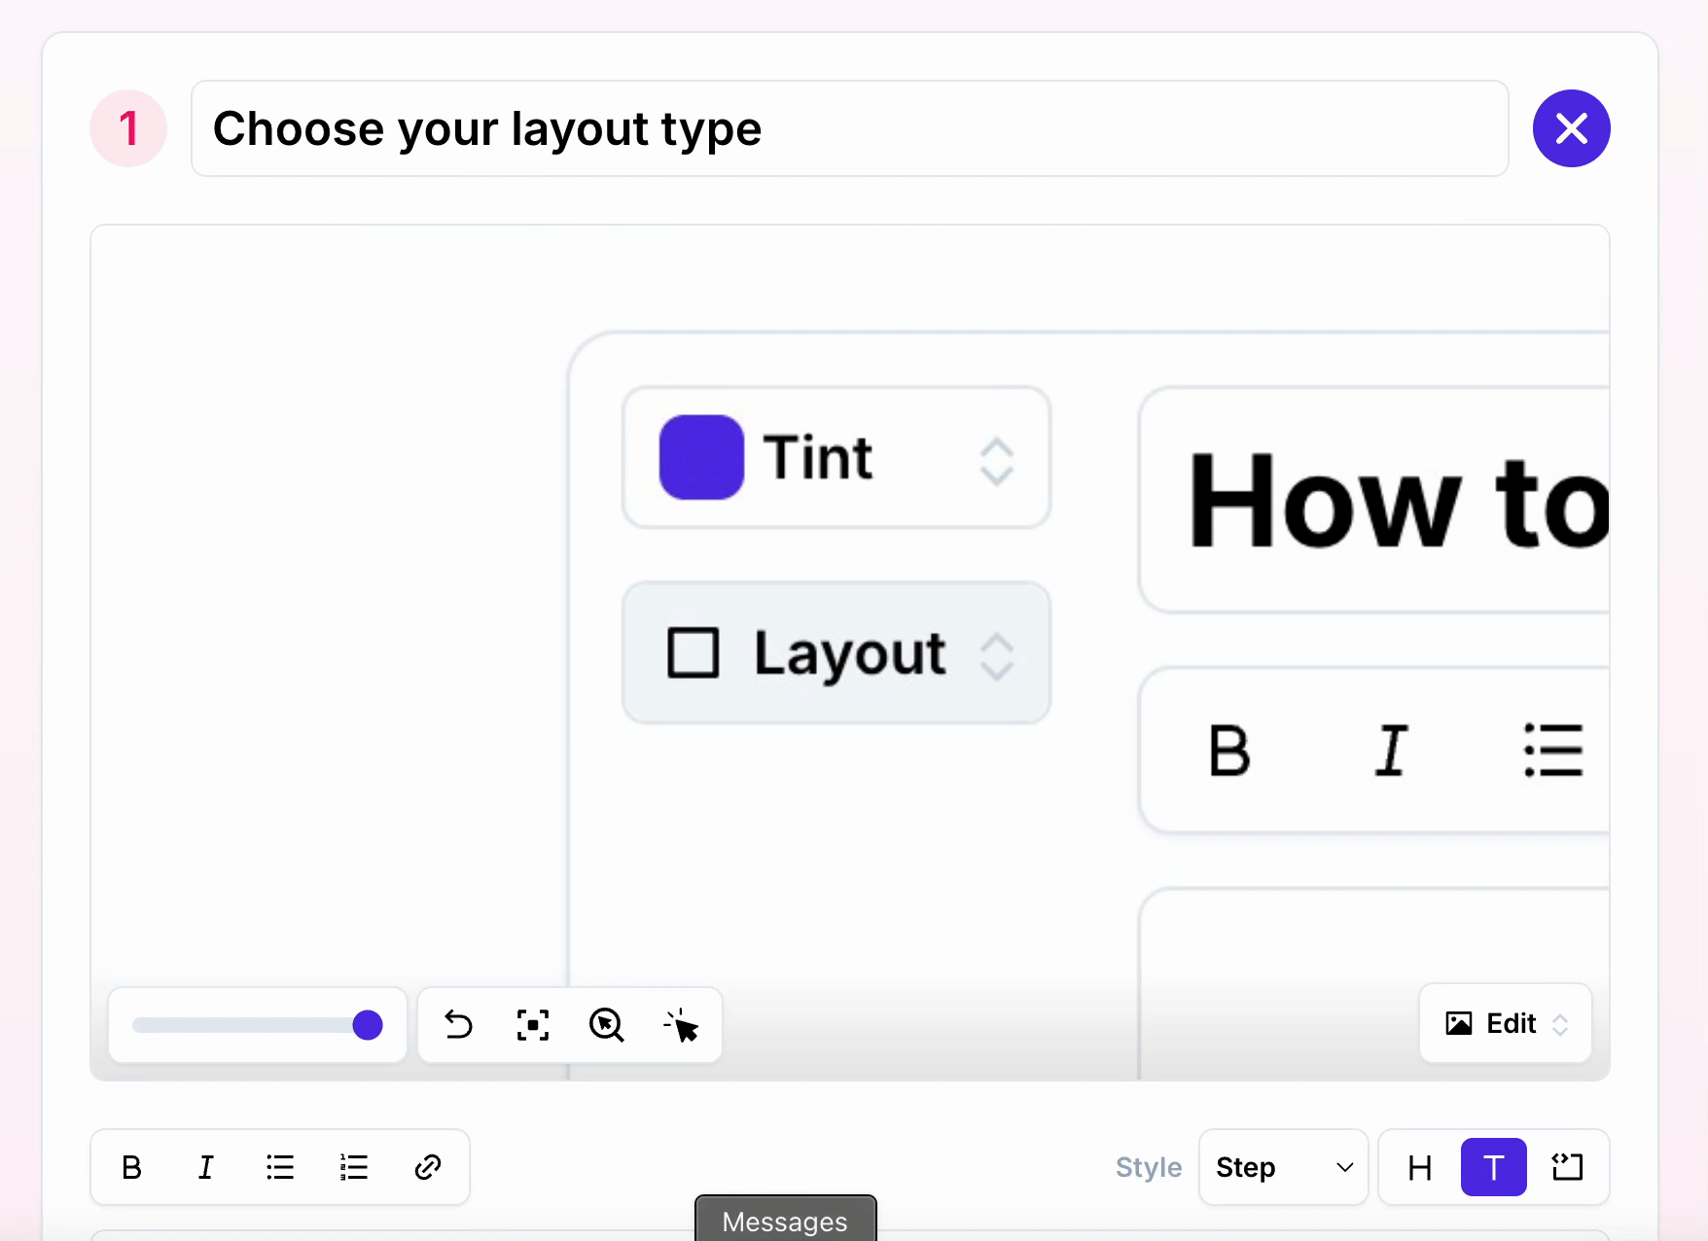Toggle italic in the bottom text toolbar
The image size is (1708, 1241).
coord(206,1167)
